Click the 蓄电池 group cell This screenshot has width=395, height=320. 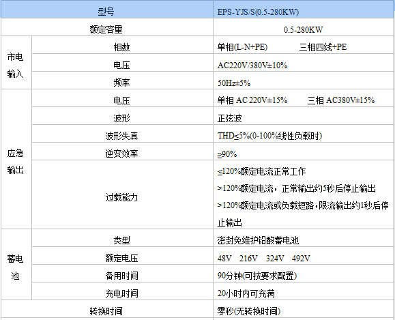[16, 265]
